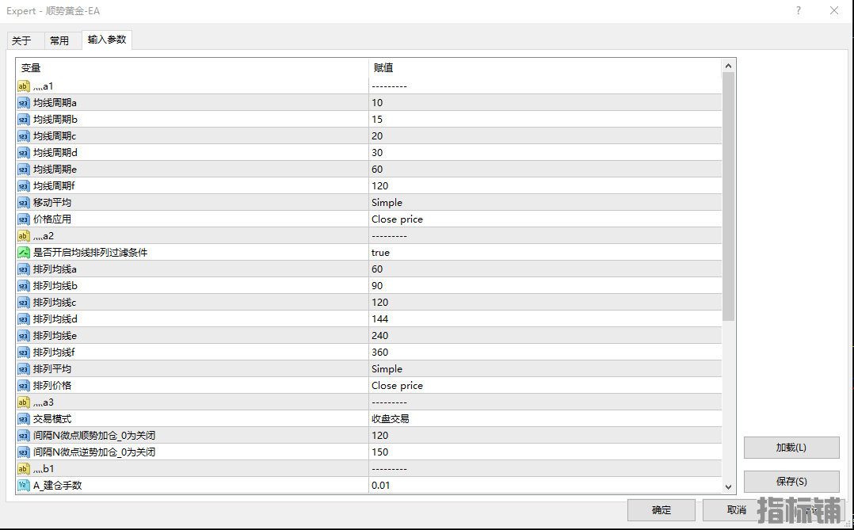
Task: Toggle the true value of 是否开启均线排列过滤条件
Action: coord(545,252)
